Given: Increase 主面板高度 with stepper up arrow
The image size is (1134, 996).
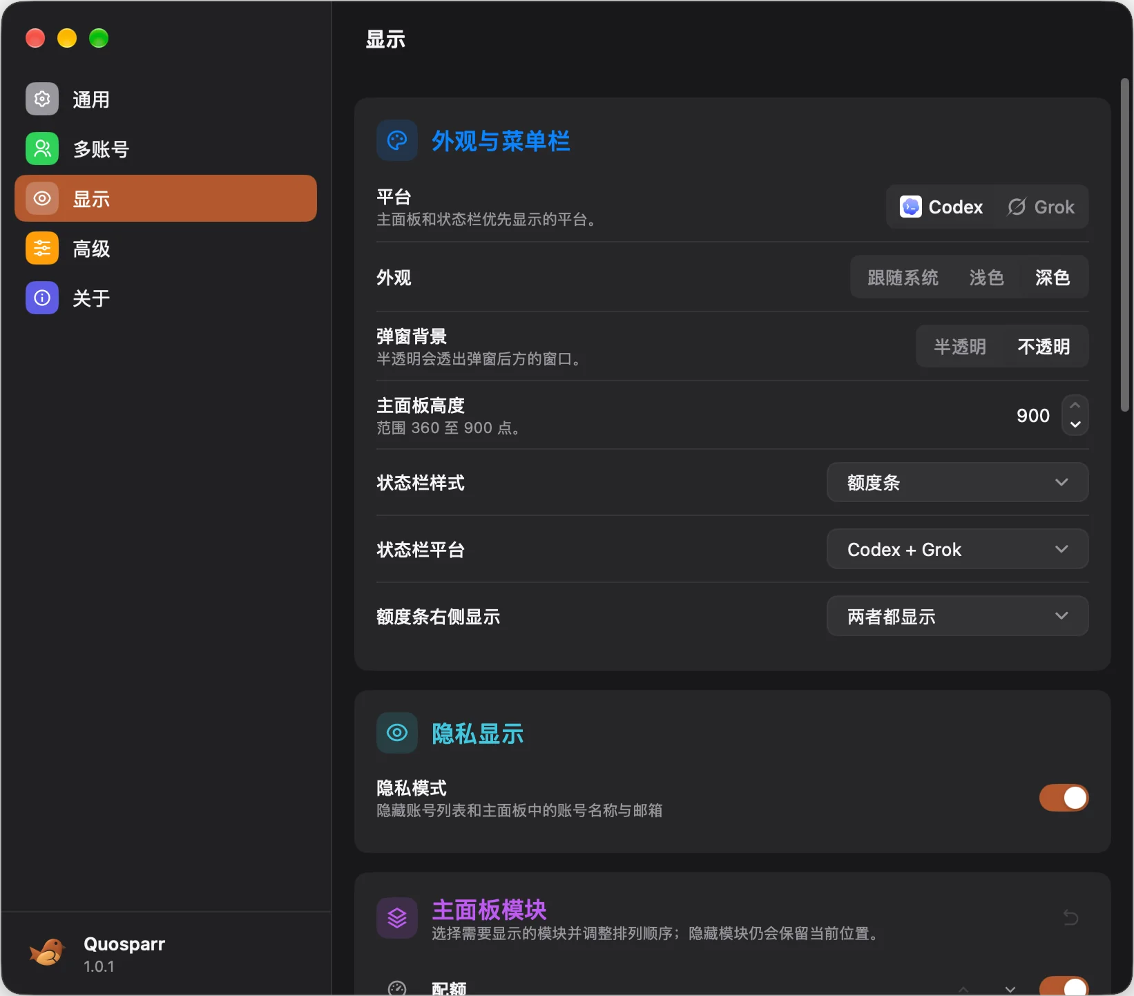Looking at the screenshot, I should tap(1075, 405).
